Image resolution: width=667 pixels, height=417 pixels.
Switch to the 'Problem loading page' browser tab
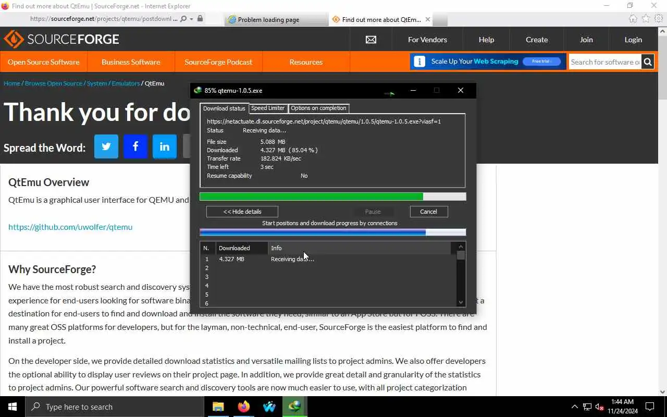point(277,20)
